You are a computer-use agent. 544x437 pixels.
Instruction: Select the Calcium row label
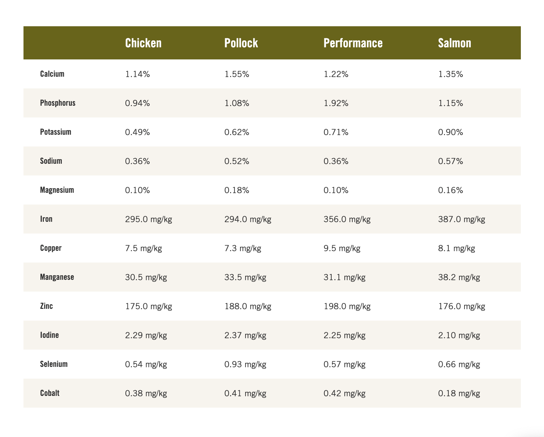(x=52, y=74)
